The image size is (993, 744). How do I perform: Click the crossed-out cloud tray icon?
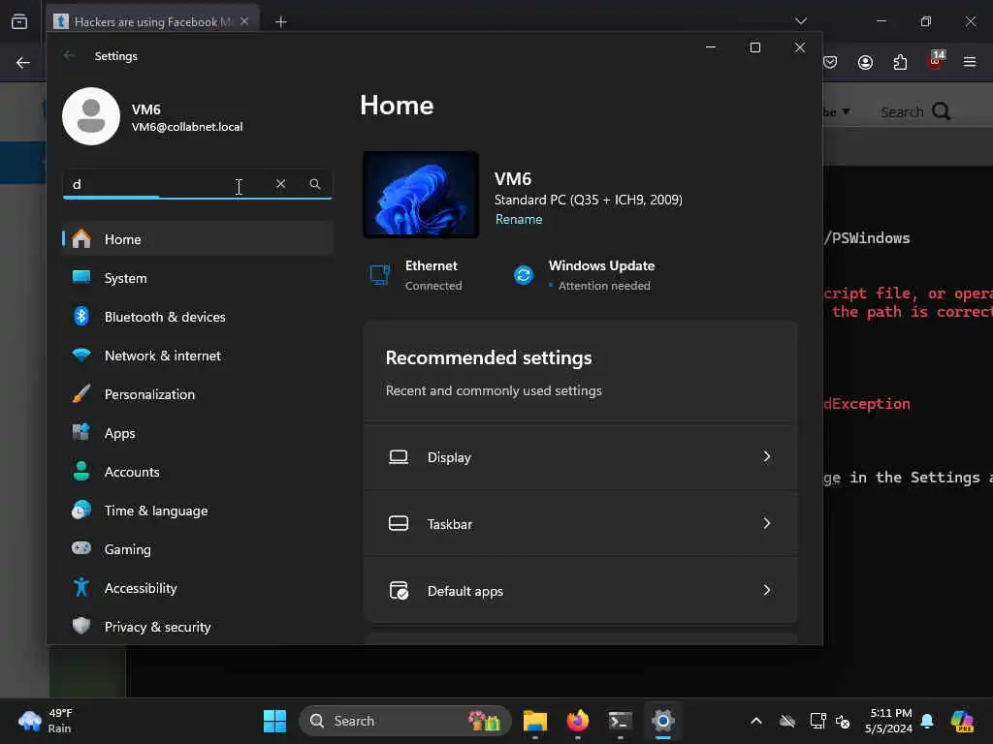(x=787, y=721)
